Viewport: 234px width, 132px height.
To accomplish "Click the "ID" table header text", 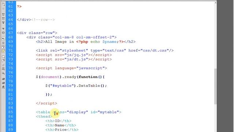I will click(57, 121).
